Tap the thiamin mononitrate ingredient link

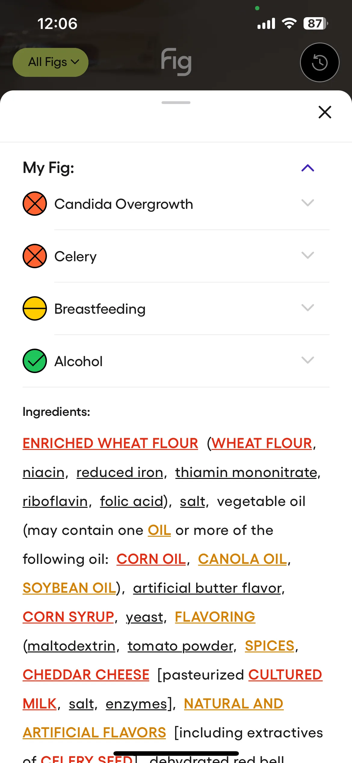point(246,472)
